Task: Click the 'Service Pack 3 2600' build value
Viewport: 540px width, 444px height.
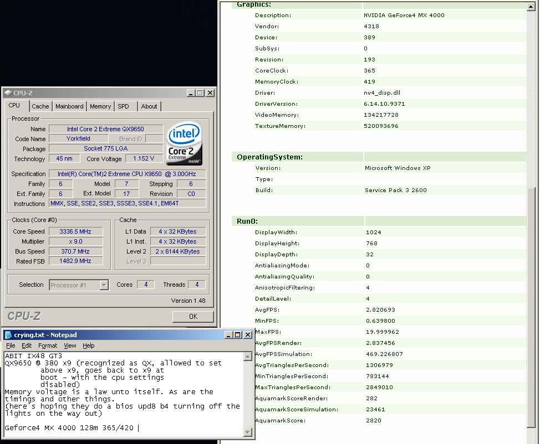Action: 396,190
